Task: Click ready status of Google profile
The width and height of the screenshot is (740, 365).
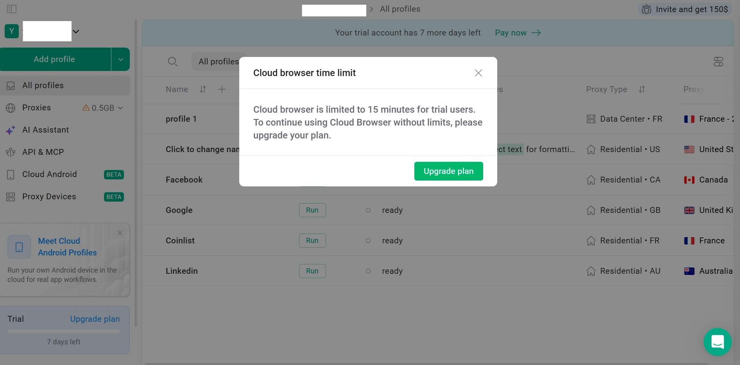Action: [x=392, y=210]
